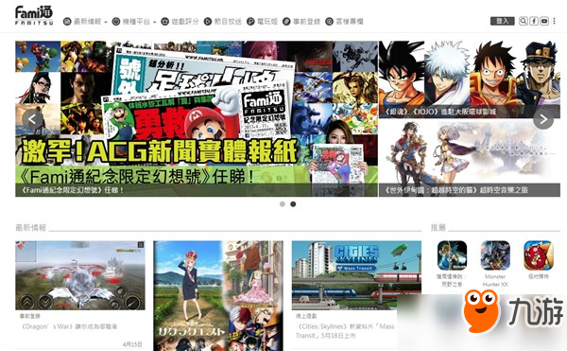The image size is (567, 351).
Task: Expand the 最新情報 menu dropdown arrow
Action: pyautogui.click(x=106, y=22)
